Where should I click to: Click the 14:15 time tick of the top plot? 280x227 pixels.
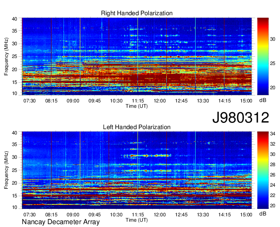pos(224,101)
